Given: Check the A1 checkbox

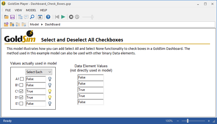Looking at the screenshot, I should tap(22, 79).
